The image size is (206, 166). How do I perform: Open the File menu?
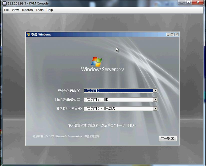pos(6,10)
